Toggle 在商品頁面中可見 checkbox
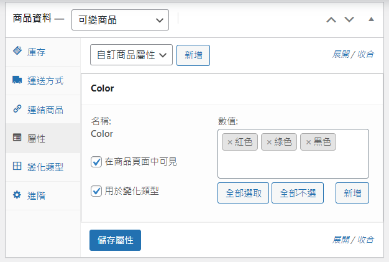 96,162
